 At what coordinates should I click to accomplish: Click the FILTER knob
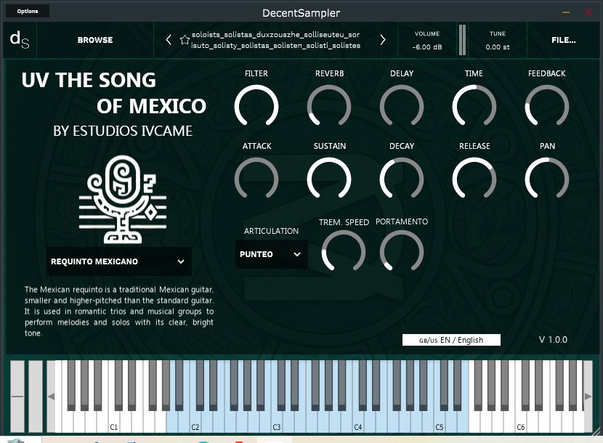pyautogui.click(x=256, y=107)
